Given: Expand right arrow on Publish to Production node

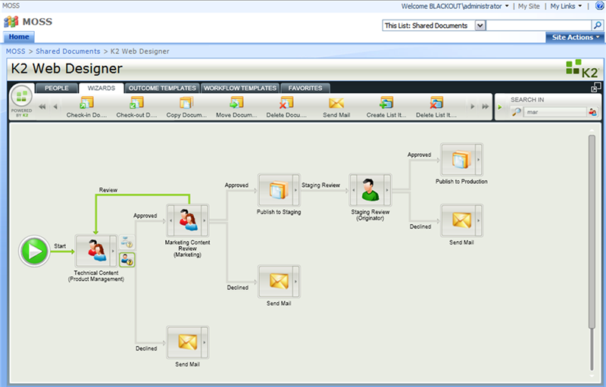Looking at the screenshot, I should pyautogui.click(x=479, y=160).
